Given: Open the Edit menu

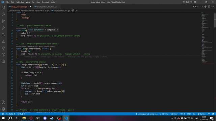Looking at the screenshot, I should [x=12, y=2].
